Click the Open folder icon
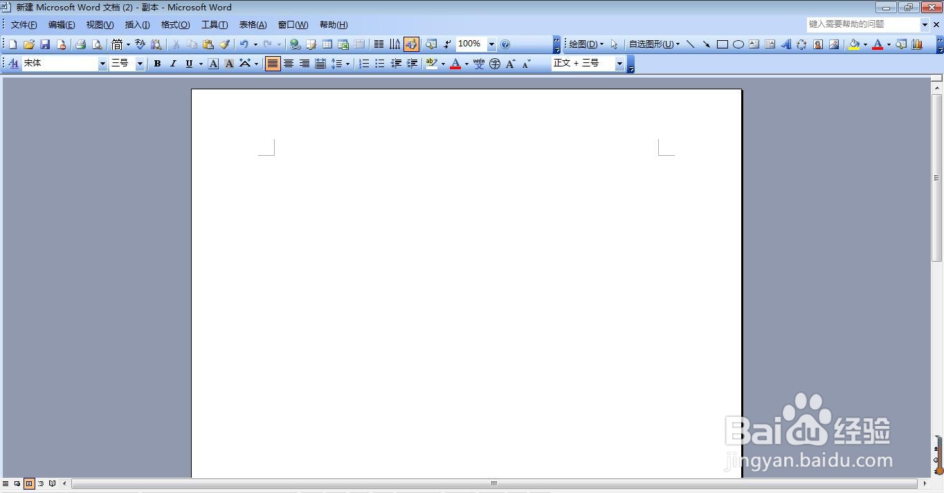 [x=29, y=44]
